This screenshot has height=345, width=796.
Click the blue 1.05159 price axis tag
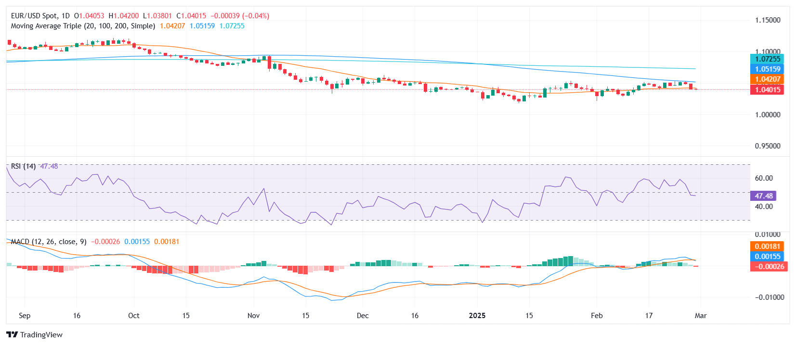(767, 69)
